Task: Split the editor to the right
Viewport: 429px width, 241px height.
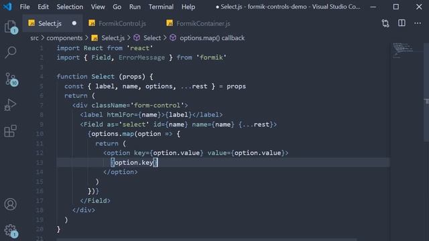Action: [402, 23]
